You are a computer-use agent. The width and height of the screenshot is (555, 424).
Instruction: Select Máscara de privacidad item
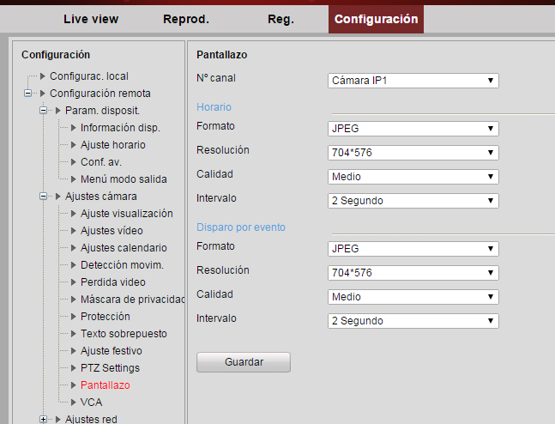point(132,300)
